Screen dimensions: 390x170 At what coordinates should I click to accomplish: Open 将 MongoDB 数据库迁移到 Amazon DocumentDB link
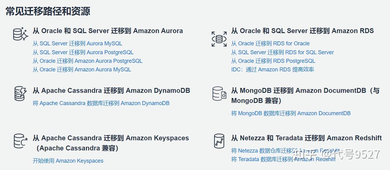coord(291,113)
